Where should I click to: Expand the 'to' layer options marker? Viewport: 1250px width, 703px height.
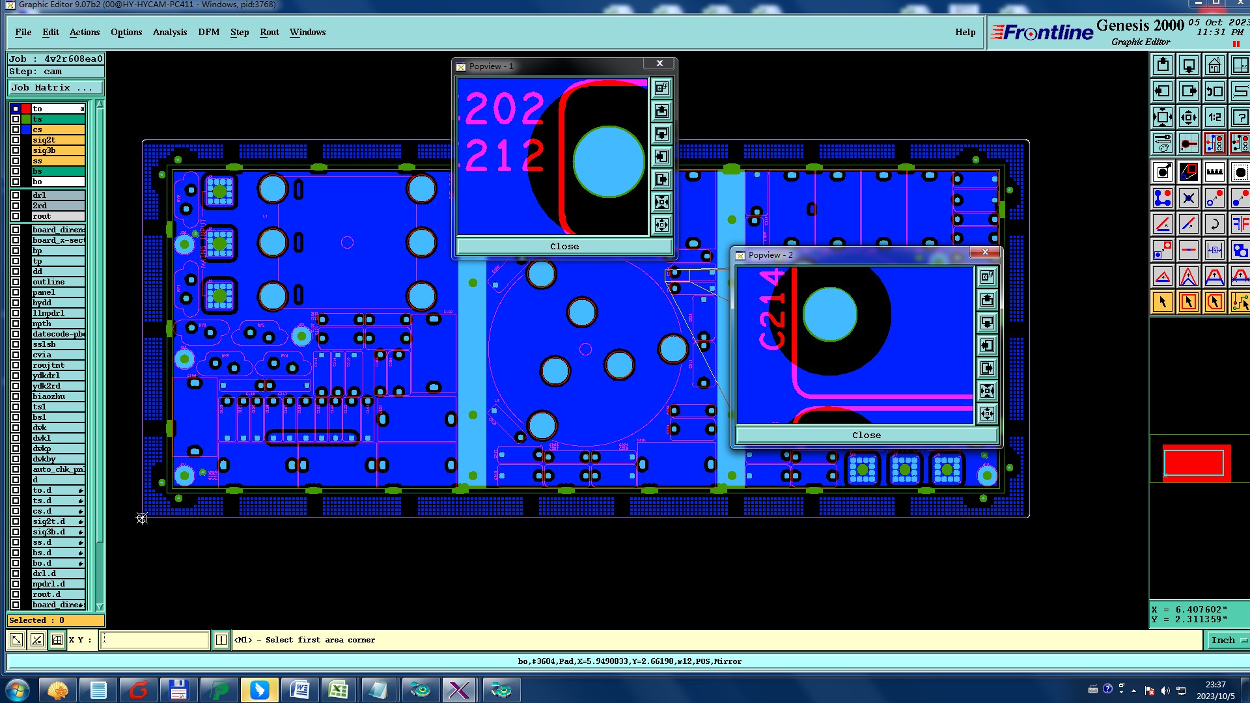tap(82, 109)
